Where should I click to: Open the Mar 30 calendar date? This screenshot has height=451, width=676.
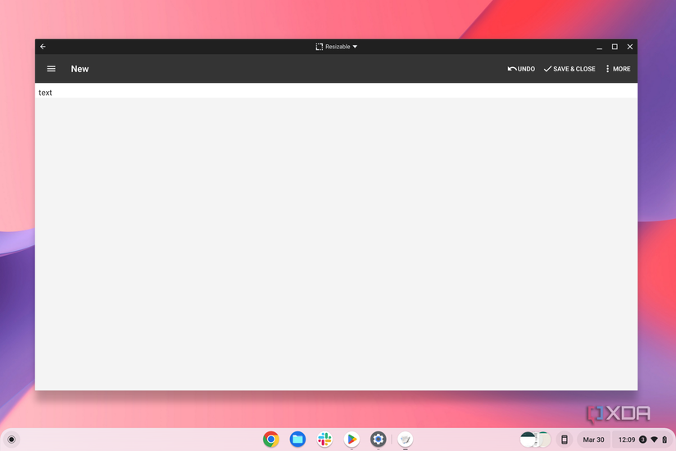(x=594, y=440)
